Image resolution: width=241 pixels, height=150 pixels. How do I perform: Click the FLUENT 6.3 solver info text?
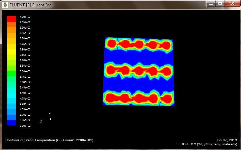[x=207, y=144]
